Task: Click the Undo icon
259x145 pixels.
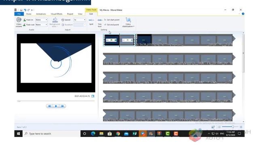Action: coord(25,10)
